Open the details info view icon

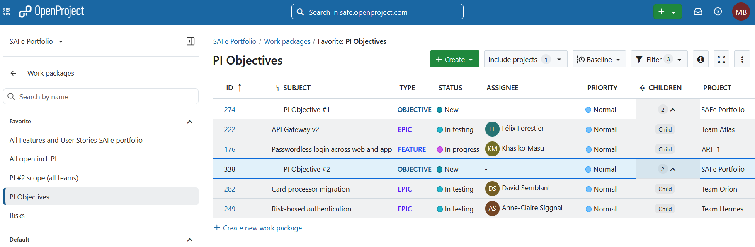tap(701, 59)
